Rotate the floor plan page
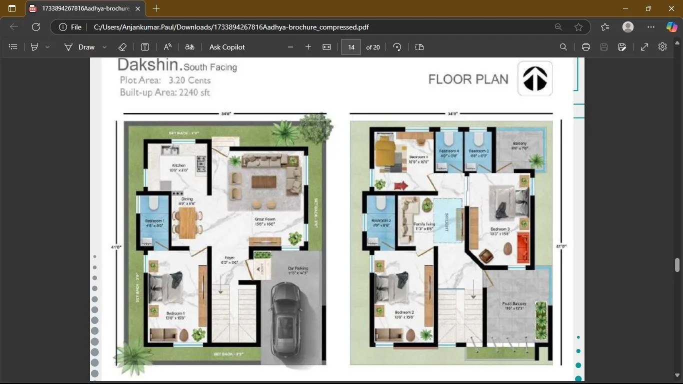 click(x=396, y=47)
